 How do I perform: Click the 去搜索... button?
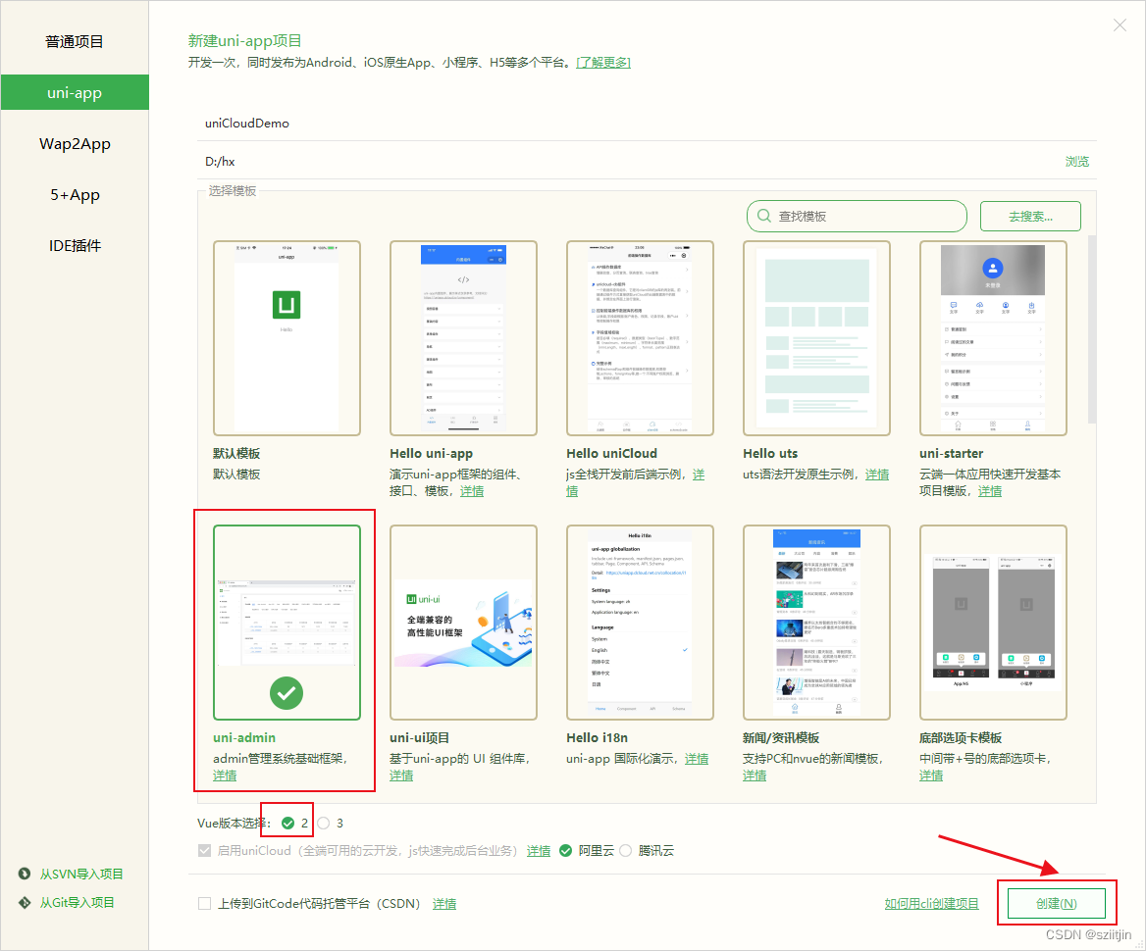[x=1030, y=217]
